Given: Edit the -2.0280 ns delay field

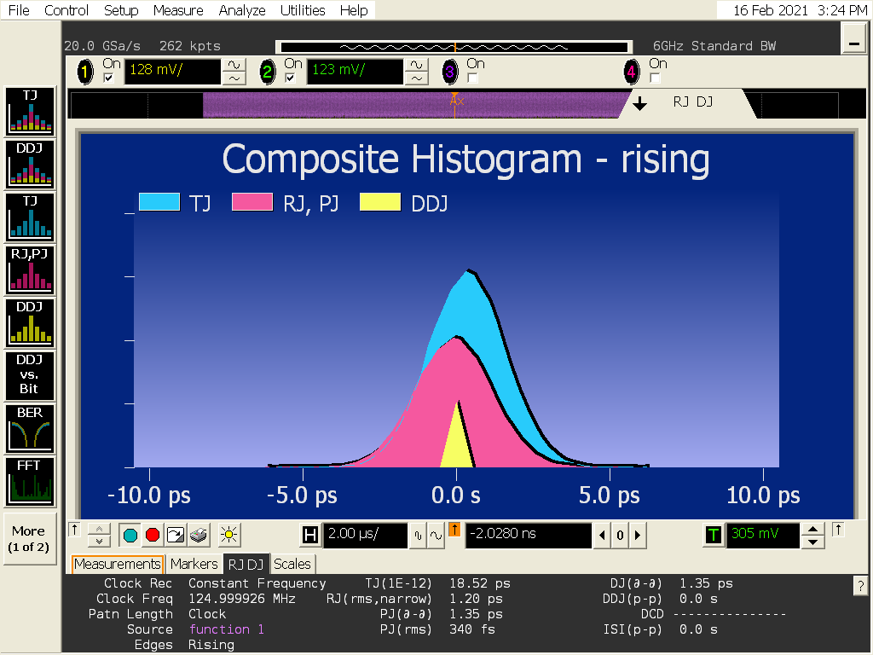Looking at the screenshot, I should coord(529,536).
